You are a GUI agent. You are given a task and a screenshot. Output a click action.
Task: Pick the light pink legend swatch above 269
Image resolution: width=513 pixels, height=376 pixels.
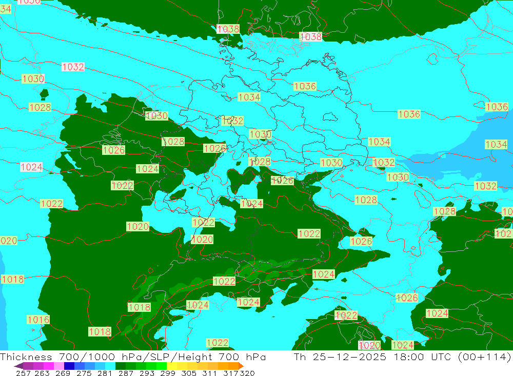pyautogui.click(x=59, y=366)
